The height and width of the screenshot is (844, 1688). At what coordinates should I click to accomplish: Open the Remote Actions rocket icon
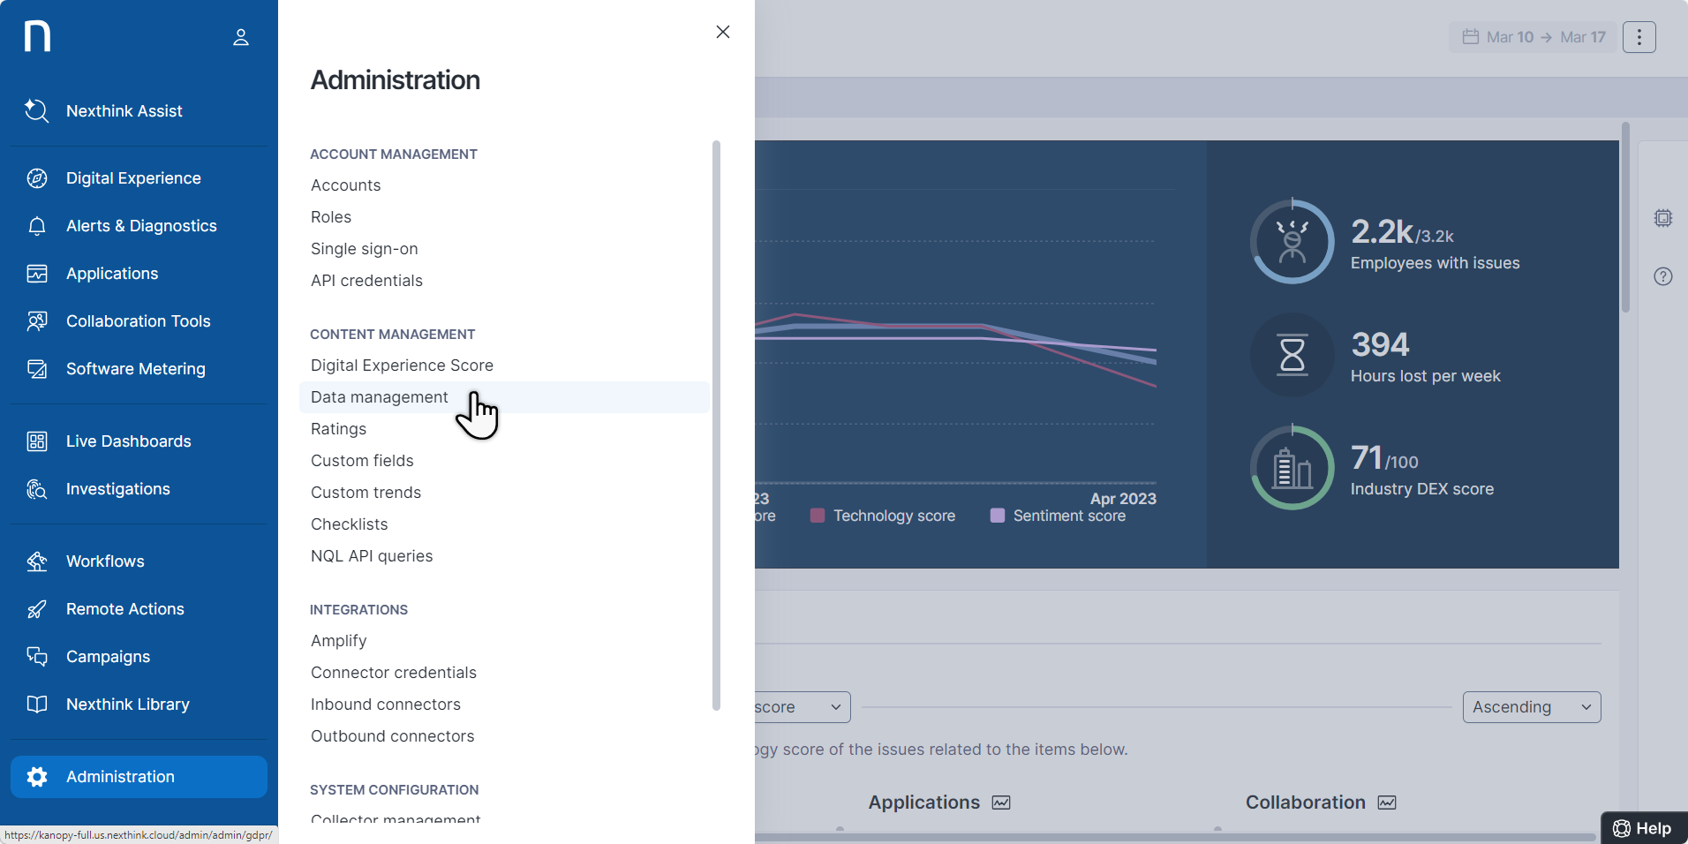36,608
